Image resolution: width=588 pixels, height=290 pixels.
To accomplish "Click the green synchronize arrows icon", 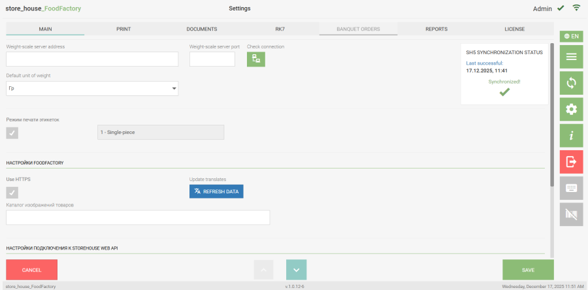I will (571, 83).
